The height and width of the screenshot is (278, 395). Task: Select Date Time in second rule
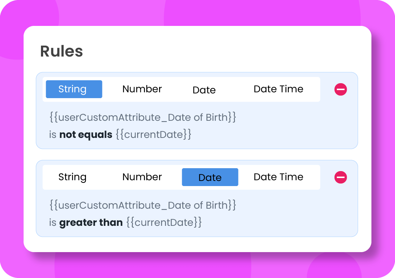pyautogui.click(x=278, y=177)
